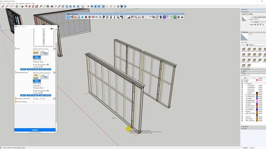Click the Tags panel search field

tap(256, 75)
